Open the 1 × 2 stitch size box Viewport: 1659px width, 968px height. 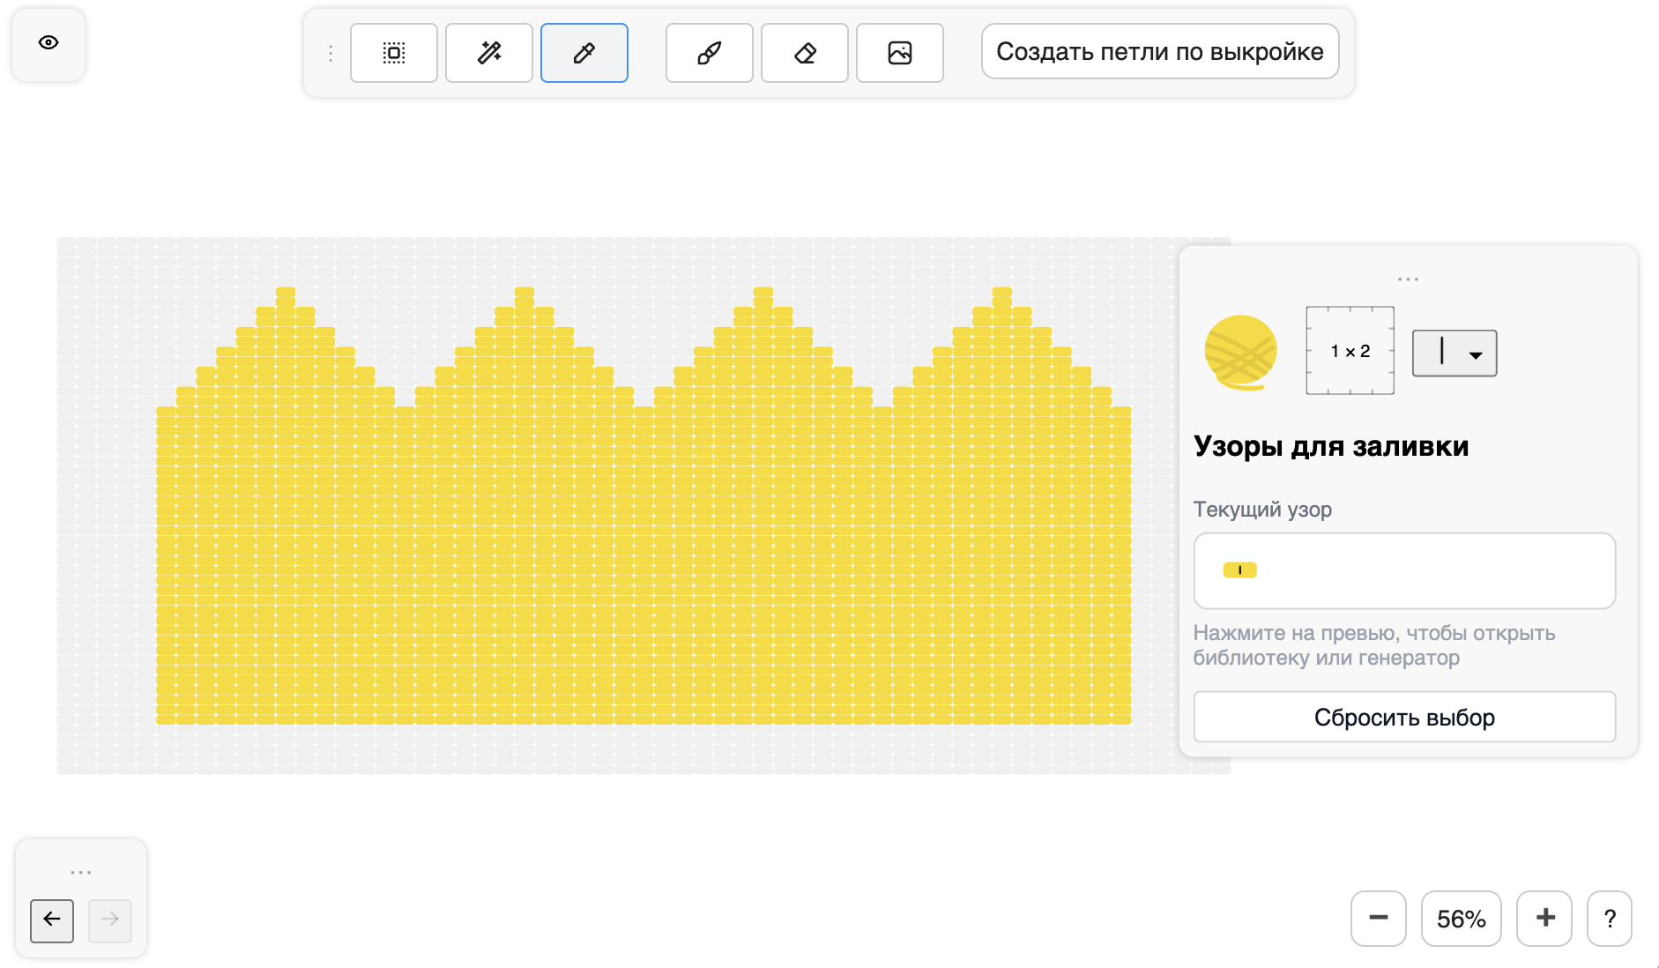coord(1350,351)
